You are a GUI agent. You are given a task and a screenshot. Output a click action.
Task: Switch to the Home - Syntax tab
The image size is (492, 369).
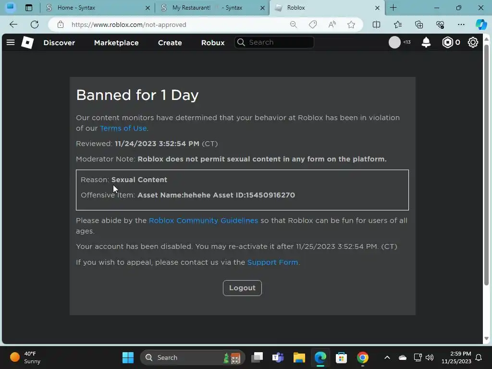pos(98,8)
